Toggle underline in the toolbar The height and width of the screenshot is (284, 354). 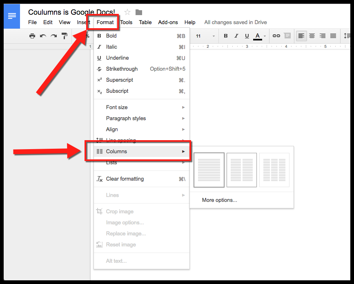pyautogui.click(x=247, y=36)
